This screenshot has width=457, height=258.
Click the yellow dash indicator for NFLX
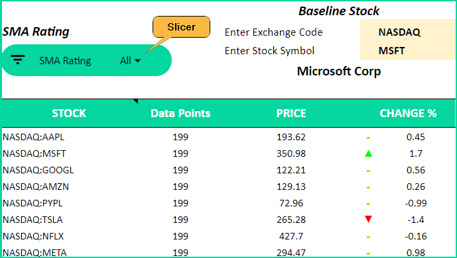coord(368,237)
